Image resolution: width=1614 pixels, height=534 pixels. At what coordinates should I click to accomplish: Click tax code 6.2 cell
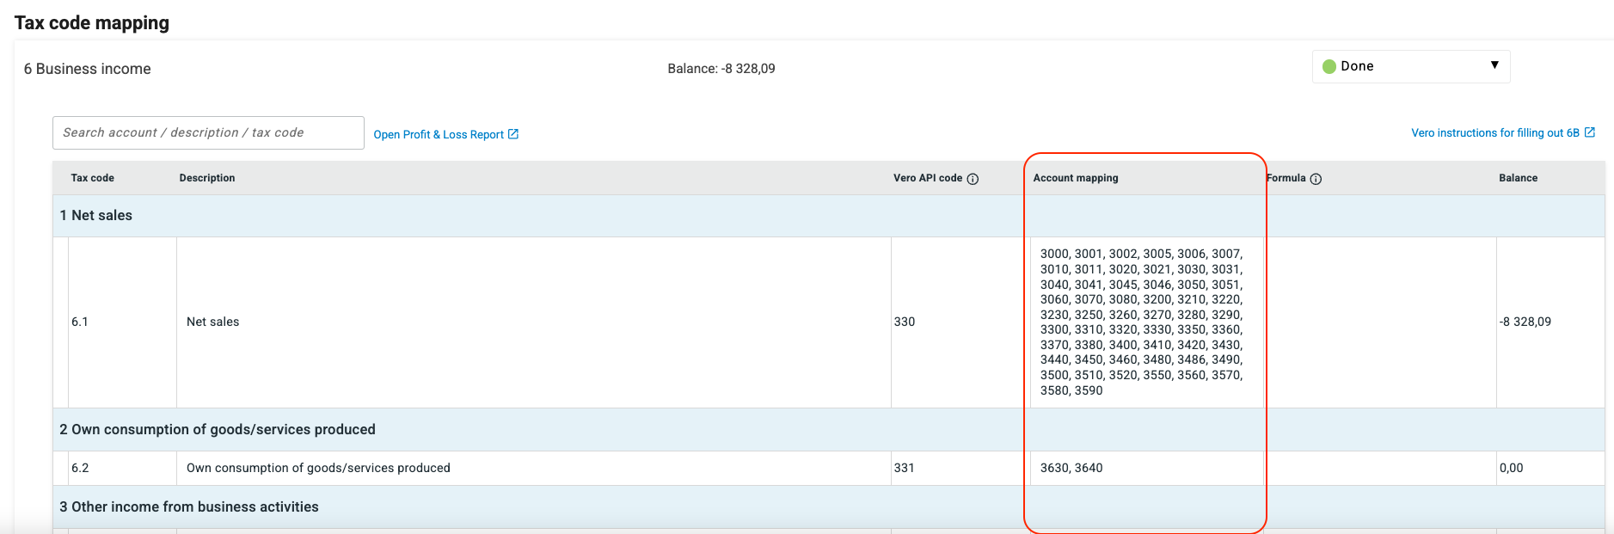click(122, 468)
